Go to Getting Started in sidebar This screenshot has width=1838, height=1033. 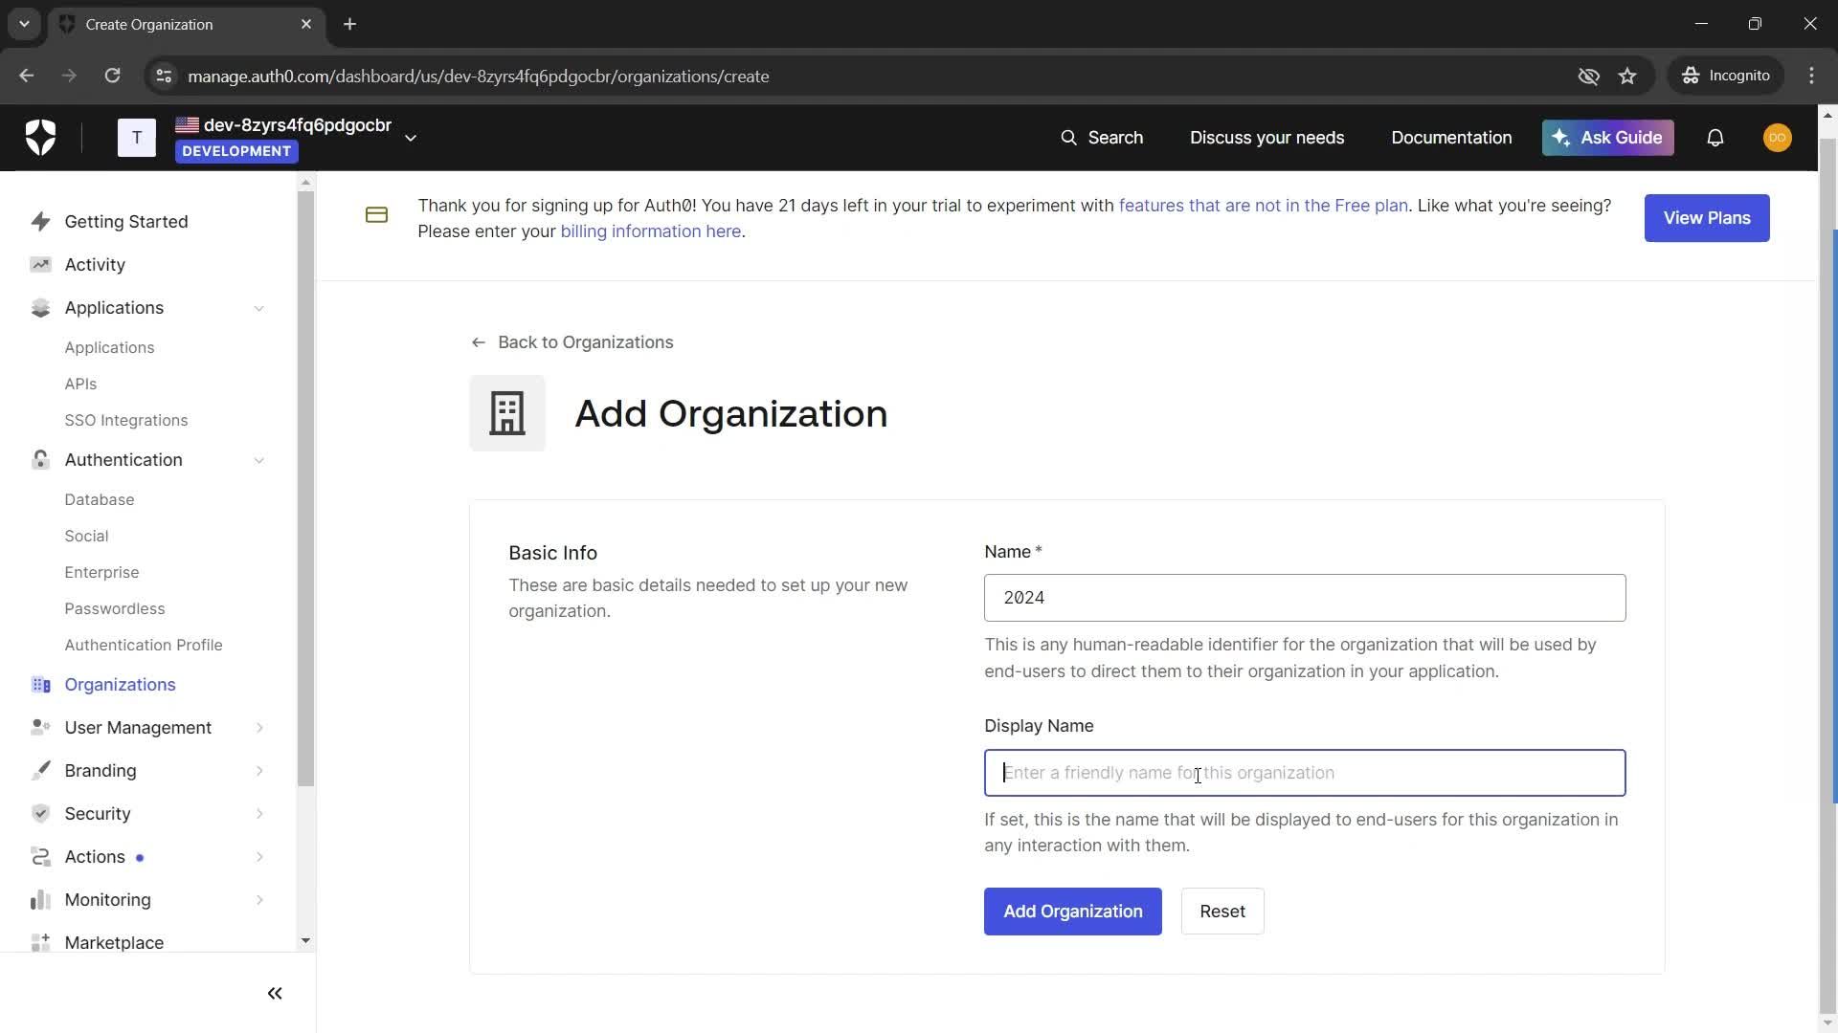coord(126,222)
